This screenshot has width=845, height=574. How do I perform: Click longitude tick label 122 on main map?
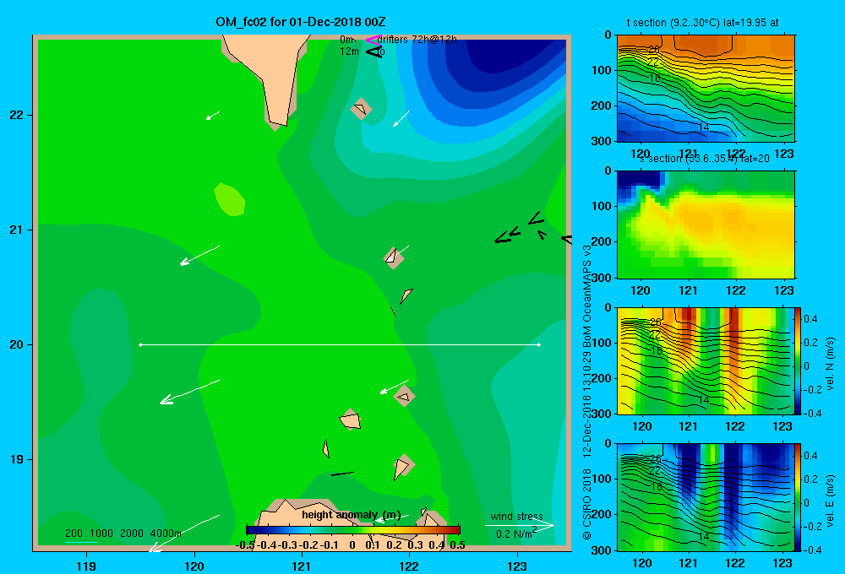click(x=409, y=566)
